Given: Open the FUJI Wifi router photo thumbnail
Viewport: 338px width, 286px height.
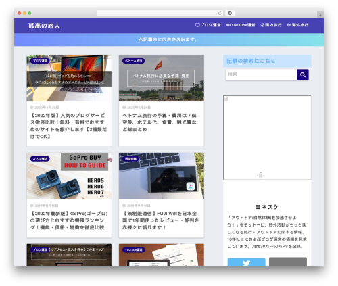Looking at the screenshot, I should [x=162, y=176].
